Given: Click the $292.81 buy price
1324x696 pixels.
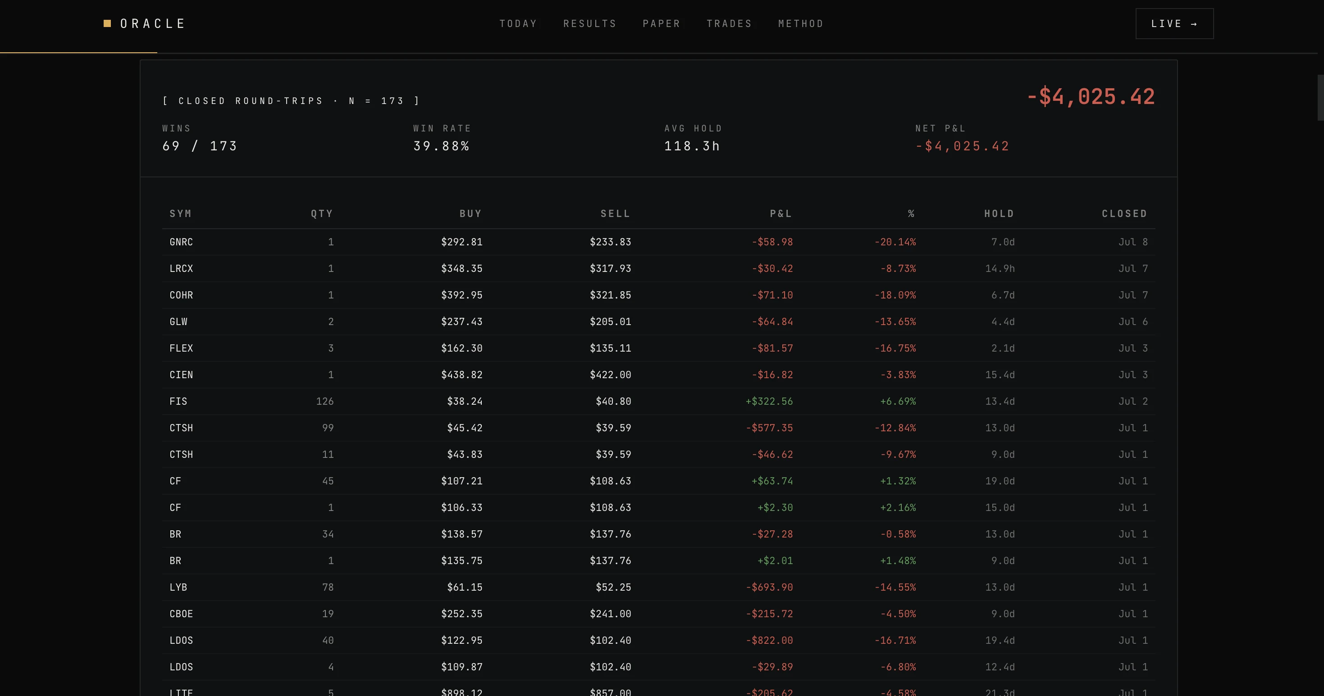Looking at the screenshot, I should click(x=461, y=242).
